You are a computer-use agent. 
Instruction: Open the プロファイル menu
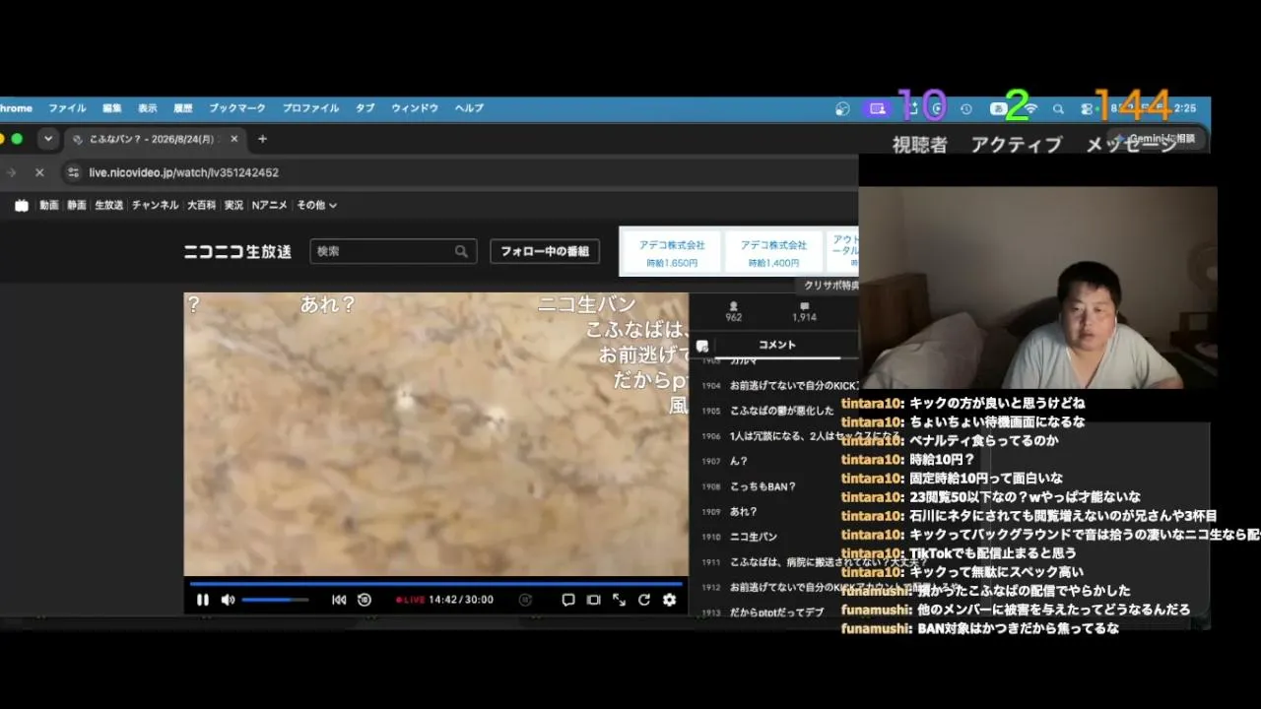pos(310,108)
